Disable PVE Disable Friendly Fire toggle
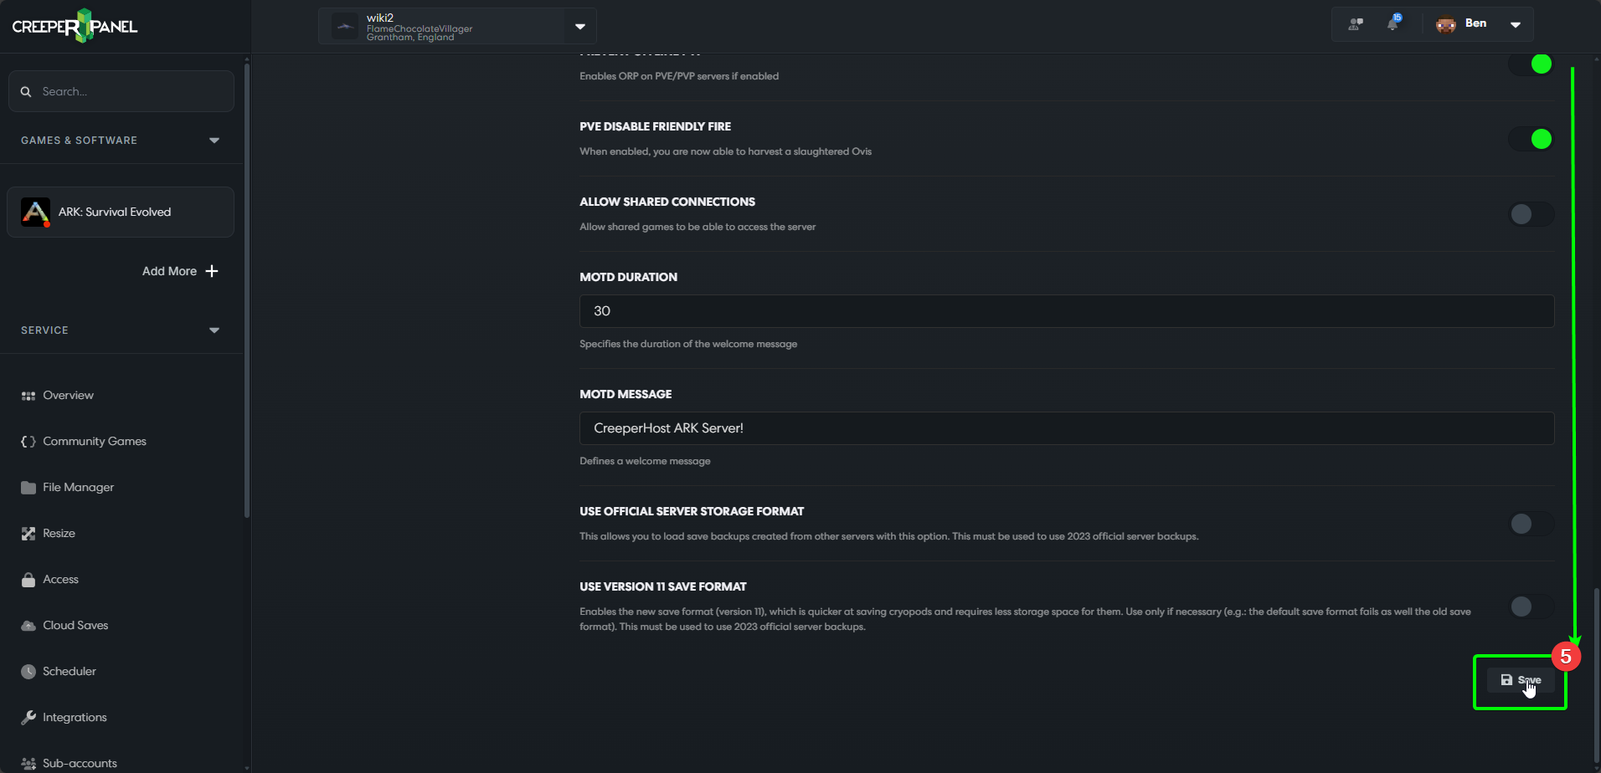This screenshot has height=773, width=1601. [1531, 139]
